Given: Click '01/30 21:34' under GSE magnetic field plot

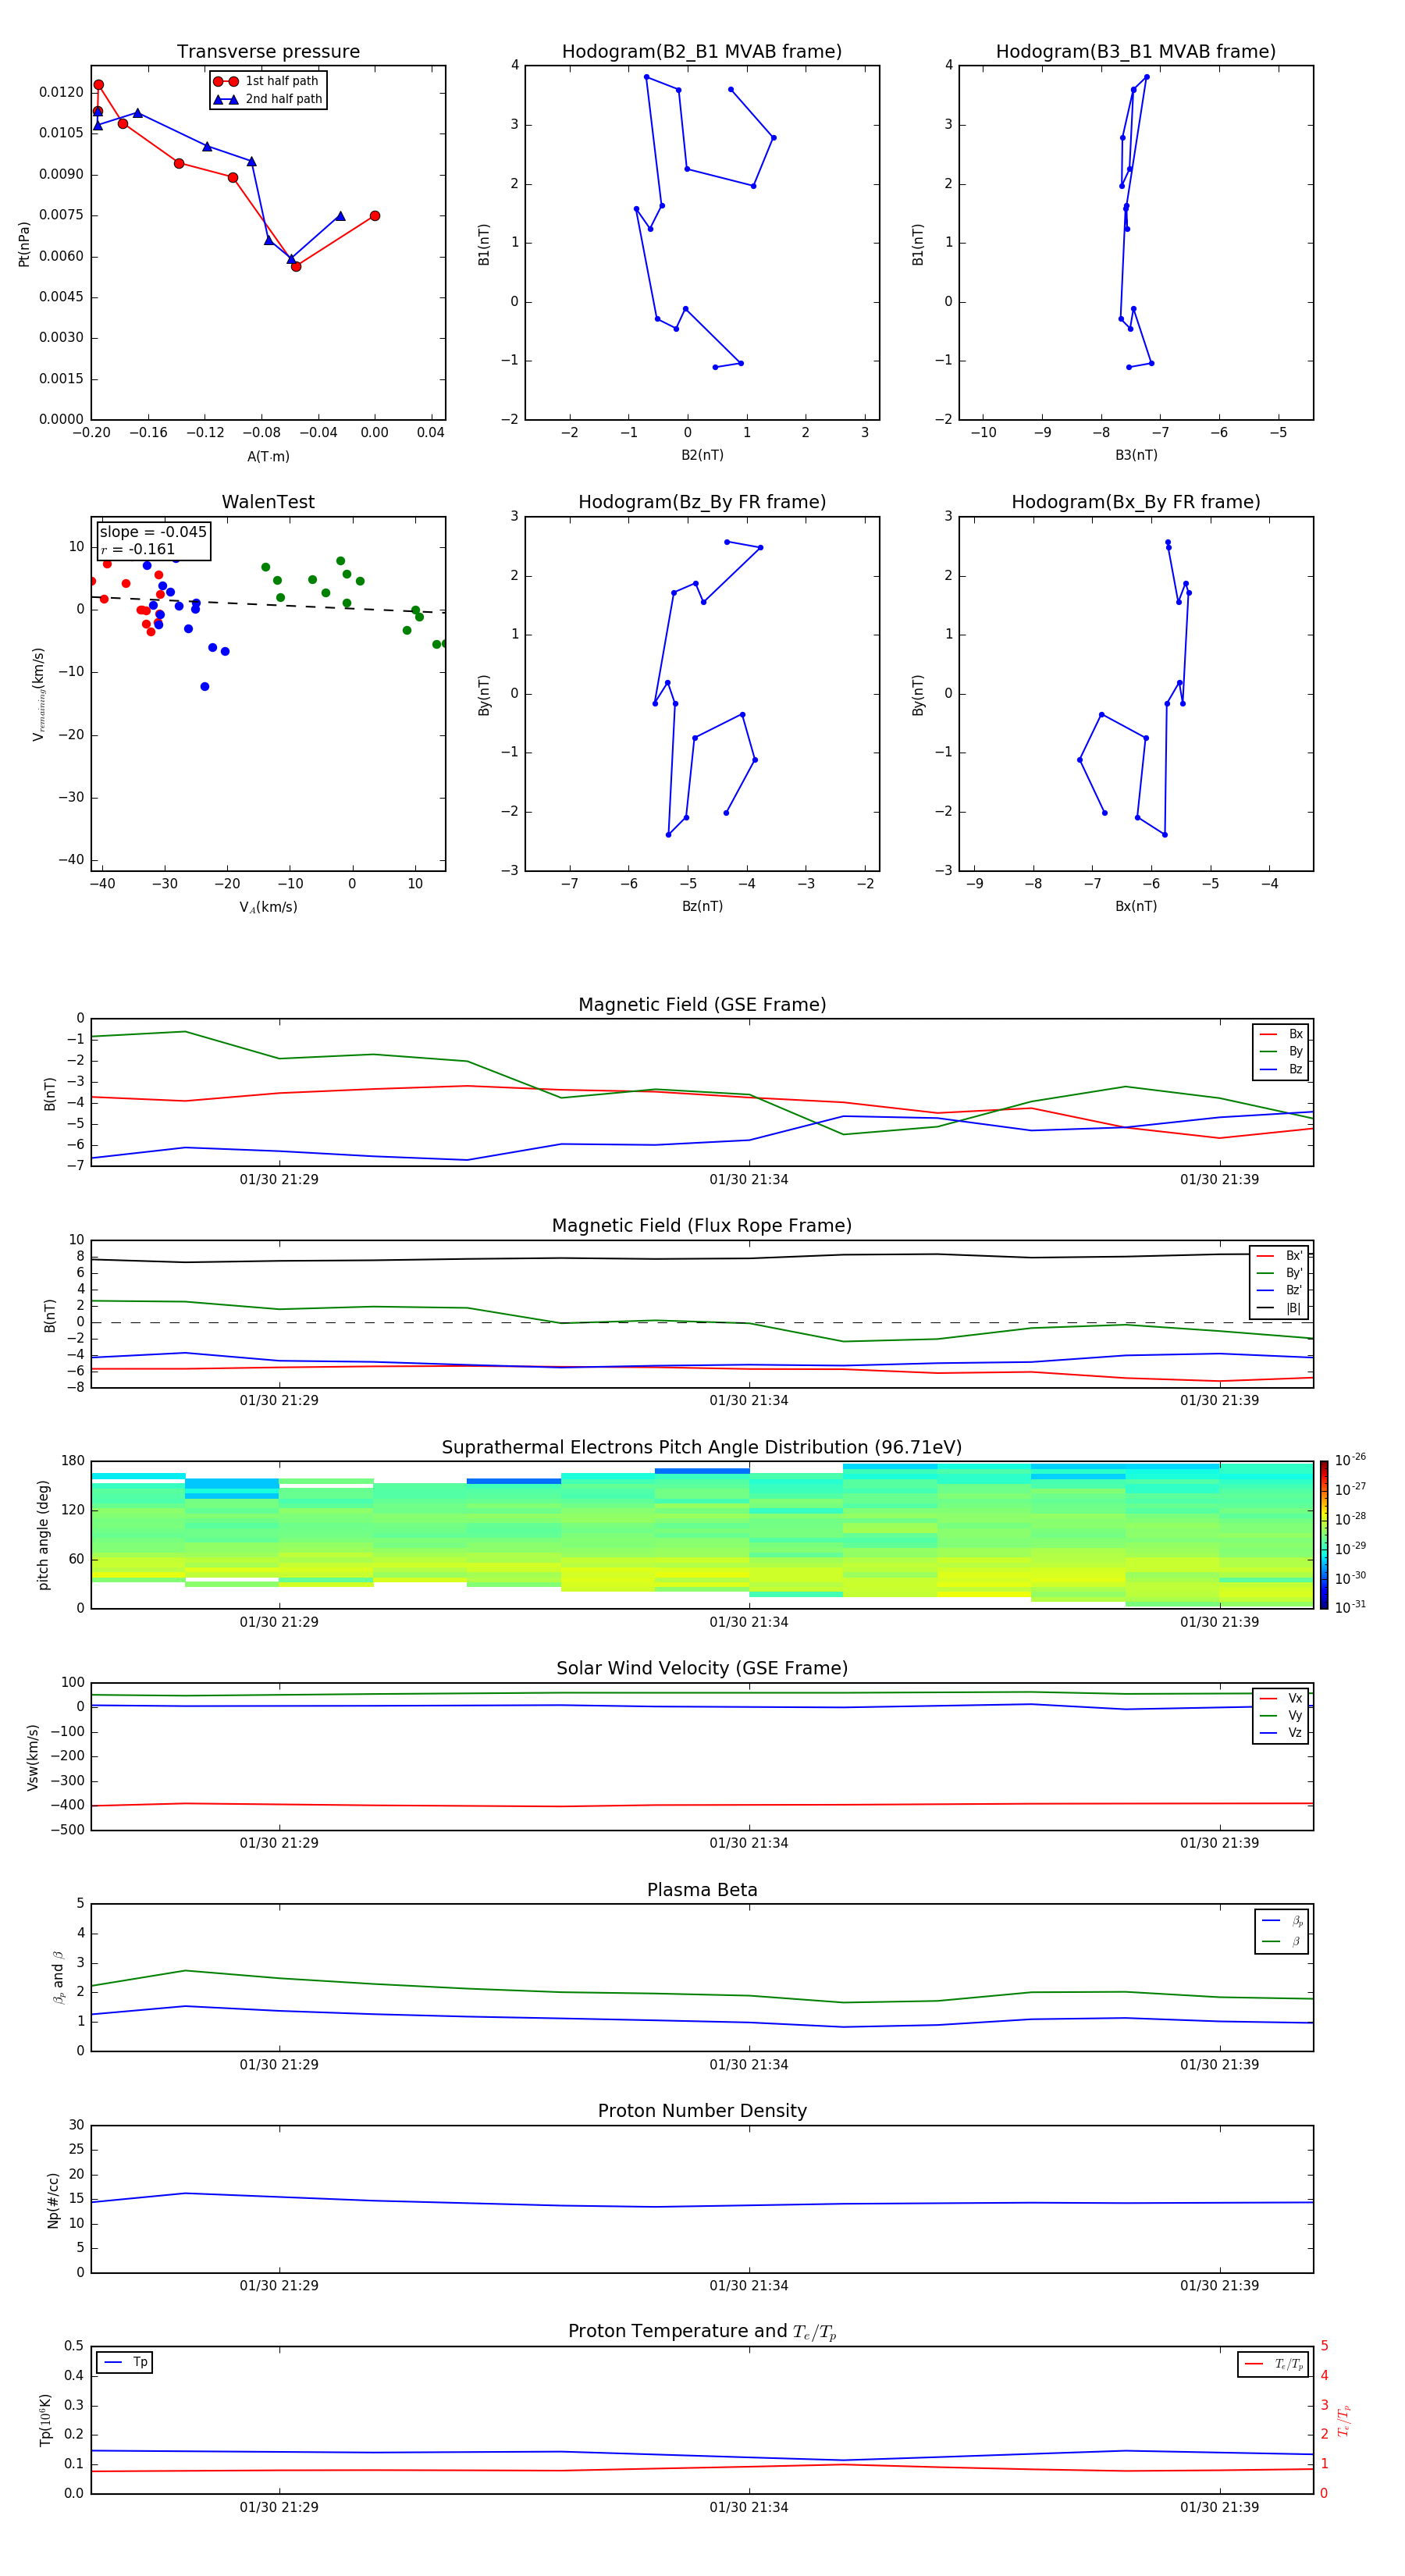Looking at the screenshot, I should point(749,1179).
